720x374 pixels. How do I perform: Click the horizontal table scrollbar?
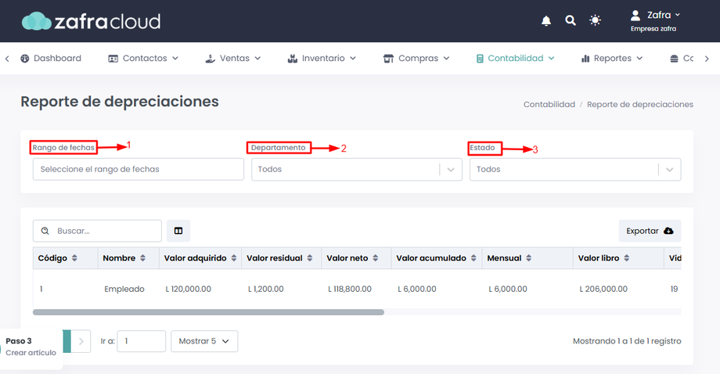tap(208, 312)
